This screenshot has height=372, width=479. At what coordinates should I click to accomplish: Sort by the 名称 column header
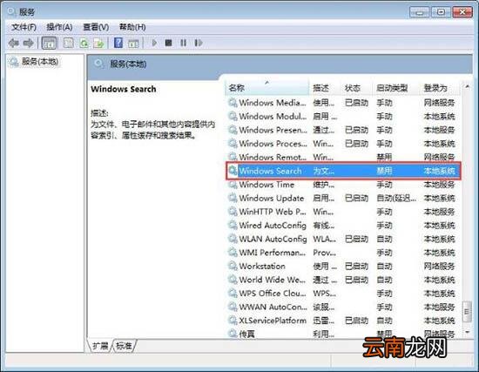click(267, 88)
